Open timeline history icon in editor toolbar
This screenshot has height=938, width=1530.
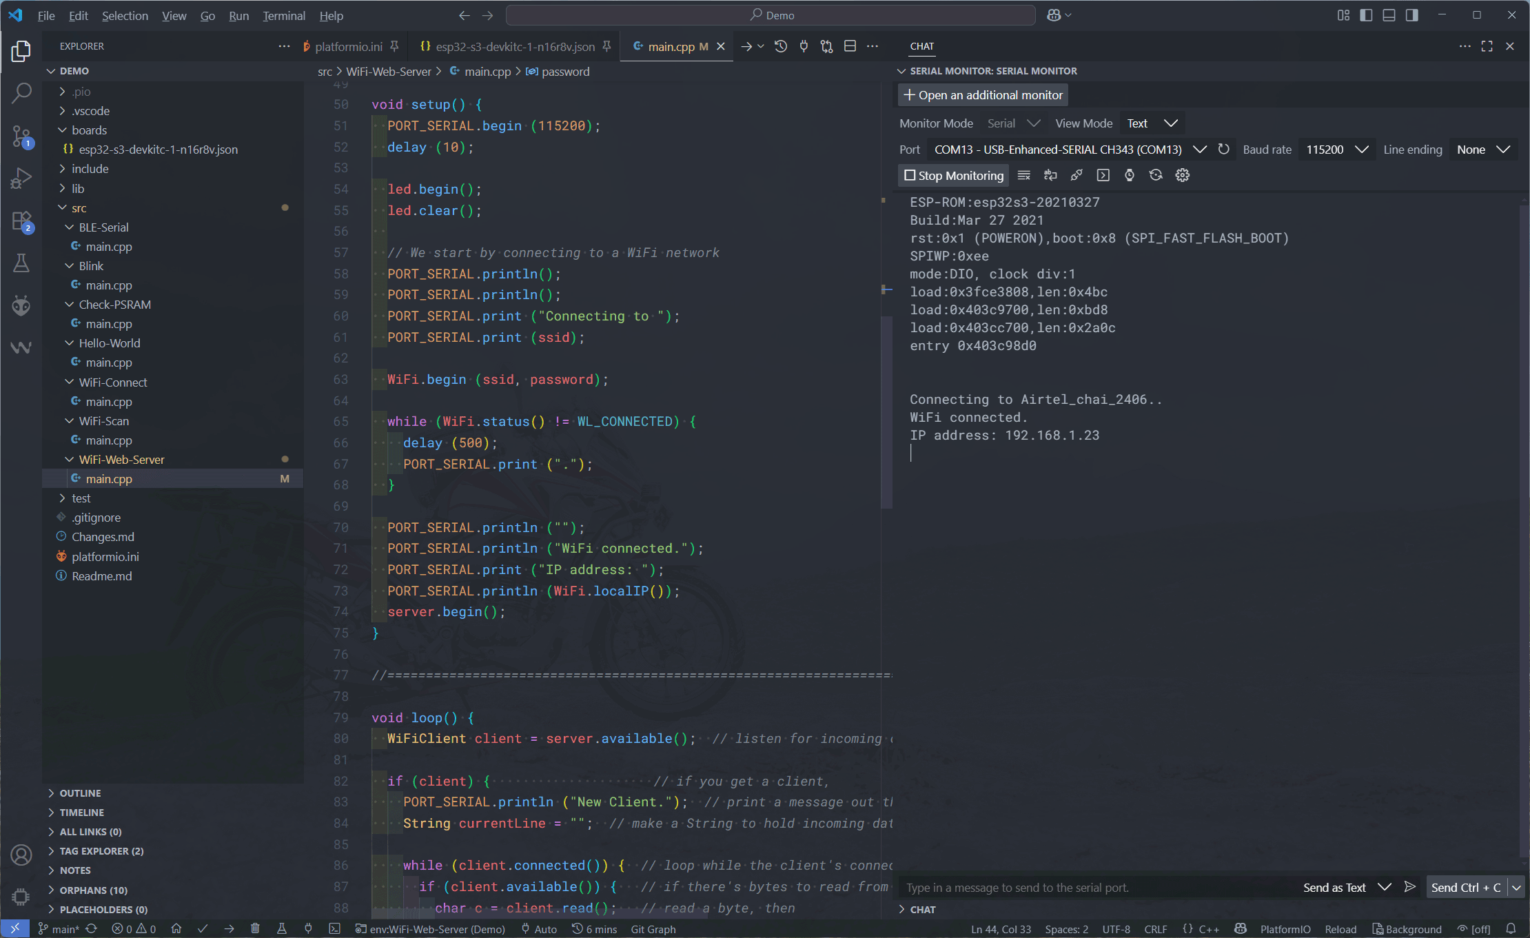(780, 46)
